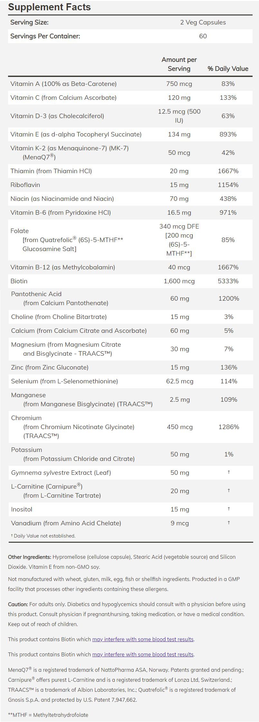Screen dimensions: 259x722
Task: Click the MTHF Methyltetrahydrofolate footnote
Action: [48, 715]
